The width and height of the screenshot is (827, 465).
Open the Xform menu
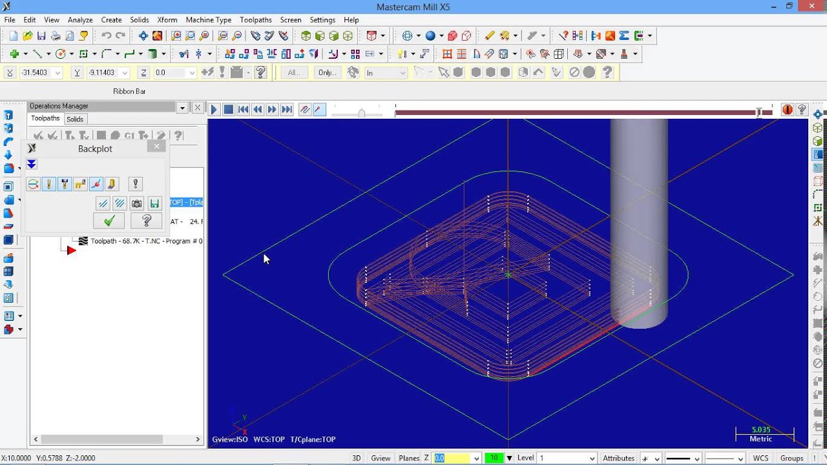(x=167, y=20)
